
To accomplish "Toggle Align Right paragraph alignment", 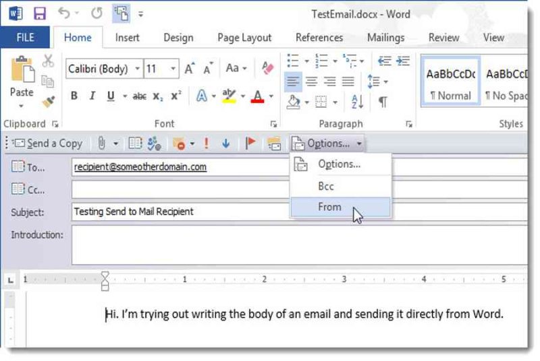I will (329, 81).
